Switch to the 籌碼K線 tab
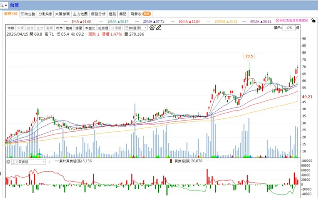This screenshot has width=318, height=198. point(11,14)
